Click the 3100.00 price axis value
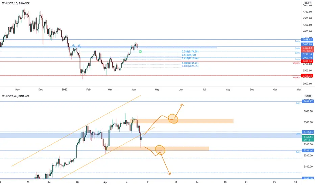The image size is (315, 185). tap(308, 166)
